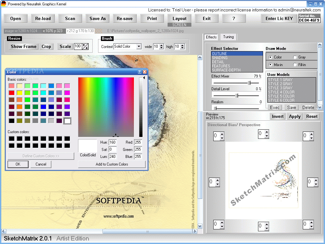The image size is (325, 244).
Task: Select SURFACE-DEPTH effect
Action: point(237,70)
